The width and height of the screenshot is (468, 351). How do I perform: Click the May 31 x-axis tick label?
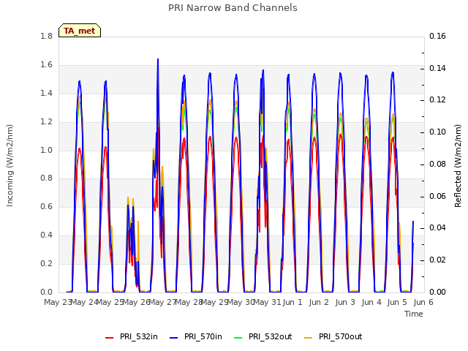coord(267,302)
